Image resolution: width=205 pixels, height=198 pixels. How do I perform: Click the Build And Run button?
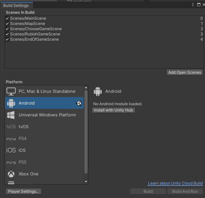185,191
